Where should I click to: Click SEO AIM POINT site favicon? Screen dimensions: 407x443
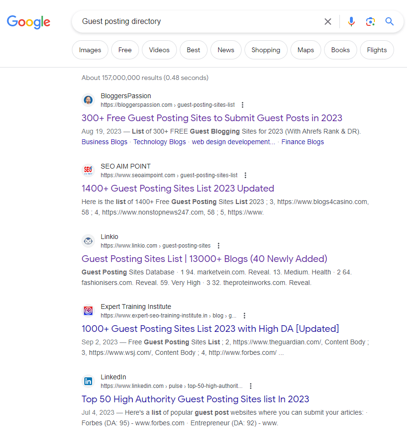(88, 170)
